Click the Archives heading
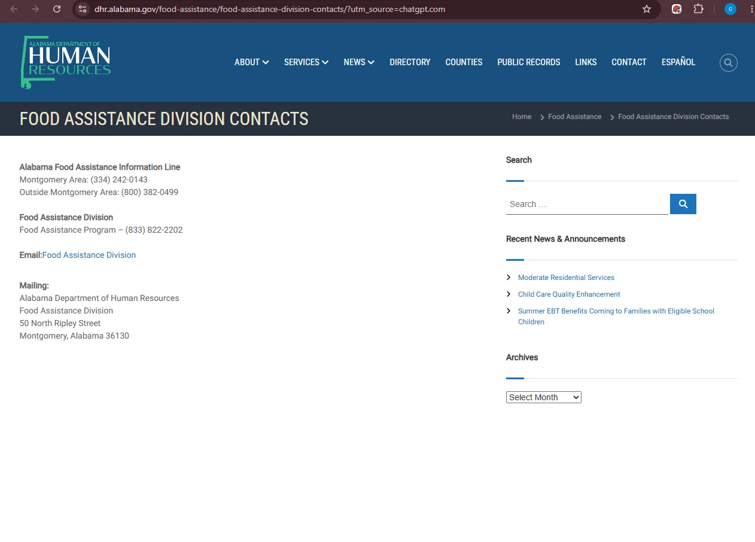This screenshot has height=542, width=755. click(x=522, y=357)
